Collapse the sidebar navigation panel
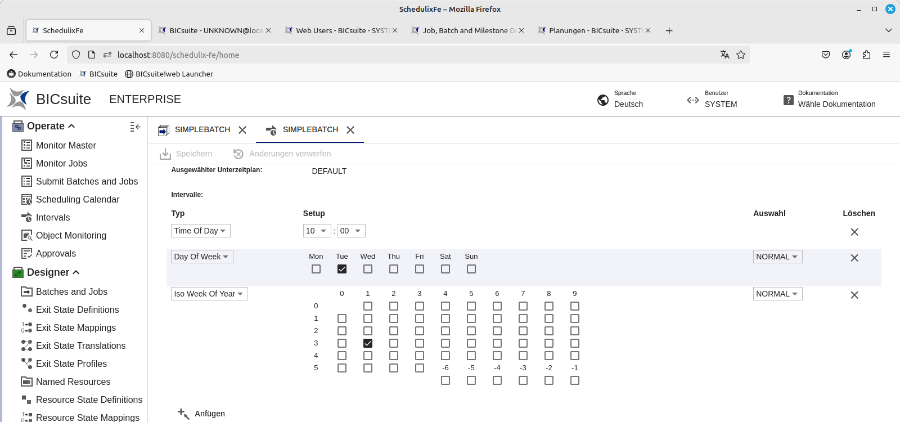This screenshot has width=900, height=422. (x=135, y=127)
